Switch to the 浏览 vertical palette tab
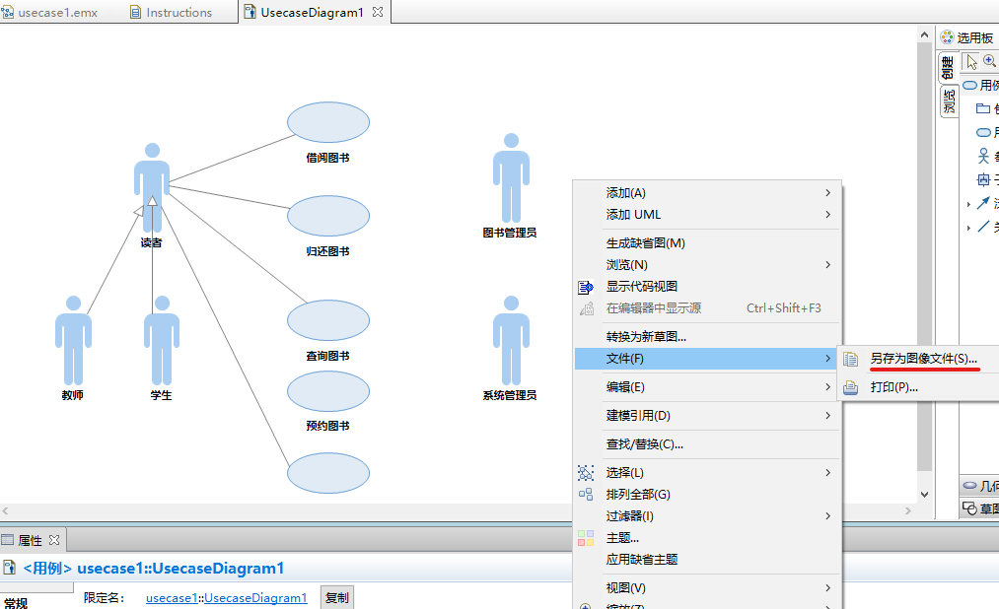 949,101
